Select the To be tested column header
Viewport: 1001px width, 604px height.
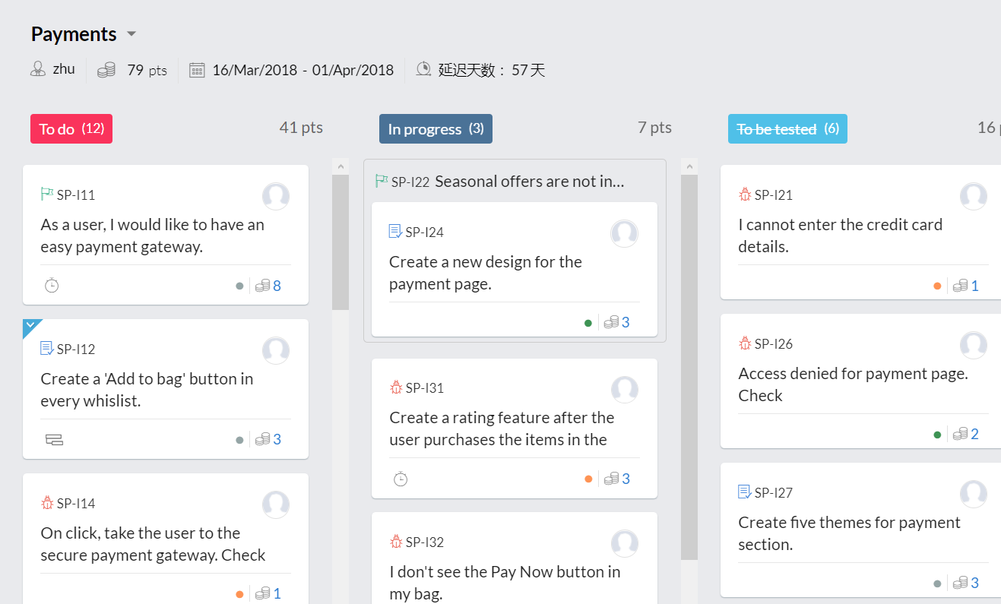click(787, 129)
